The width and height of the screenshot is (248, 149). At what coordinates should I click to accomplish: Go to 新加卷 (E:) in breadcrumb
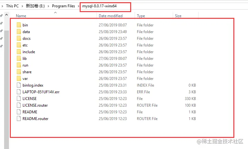(35, 6)
